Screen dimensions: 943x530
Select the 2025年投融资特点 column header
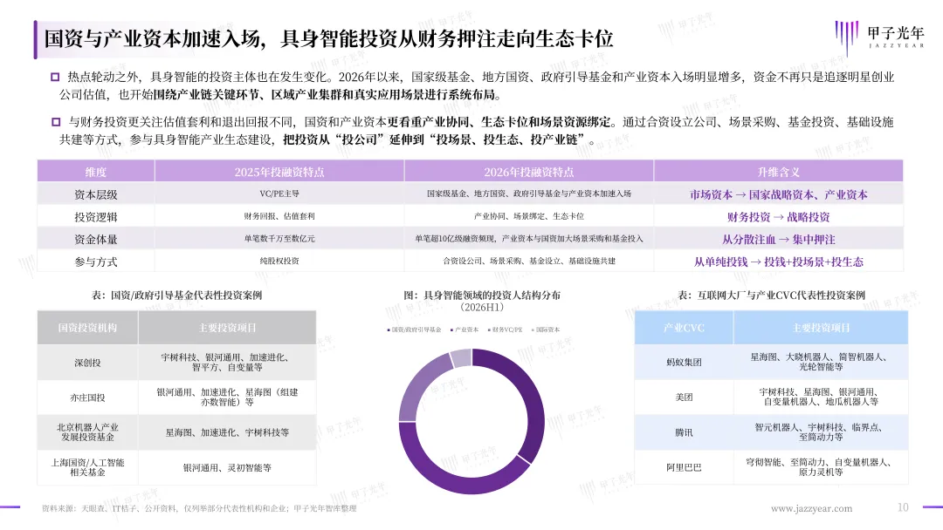(x=279, y=172)
